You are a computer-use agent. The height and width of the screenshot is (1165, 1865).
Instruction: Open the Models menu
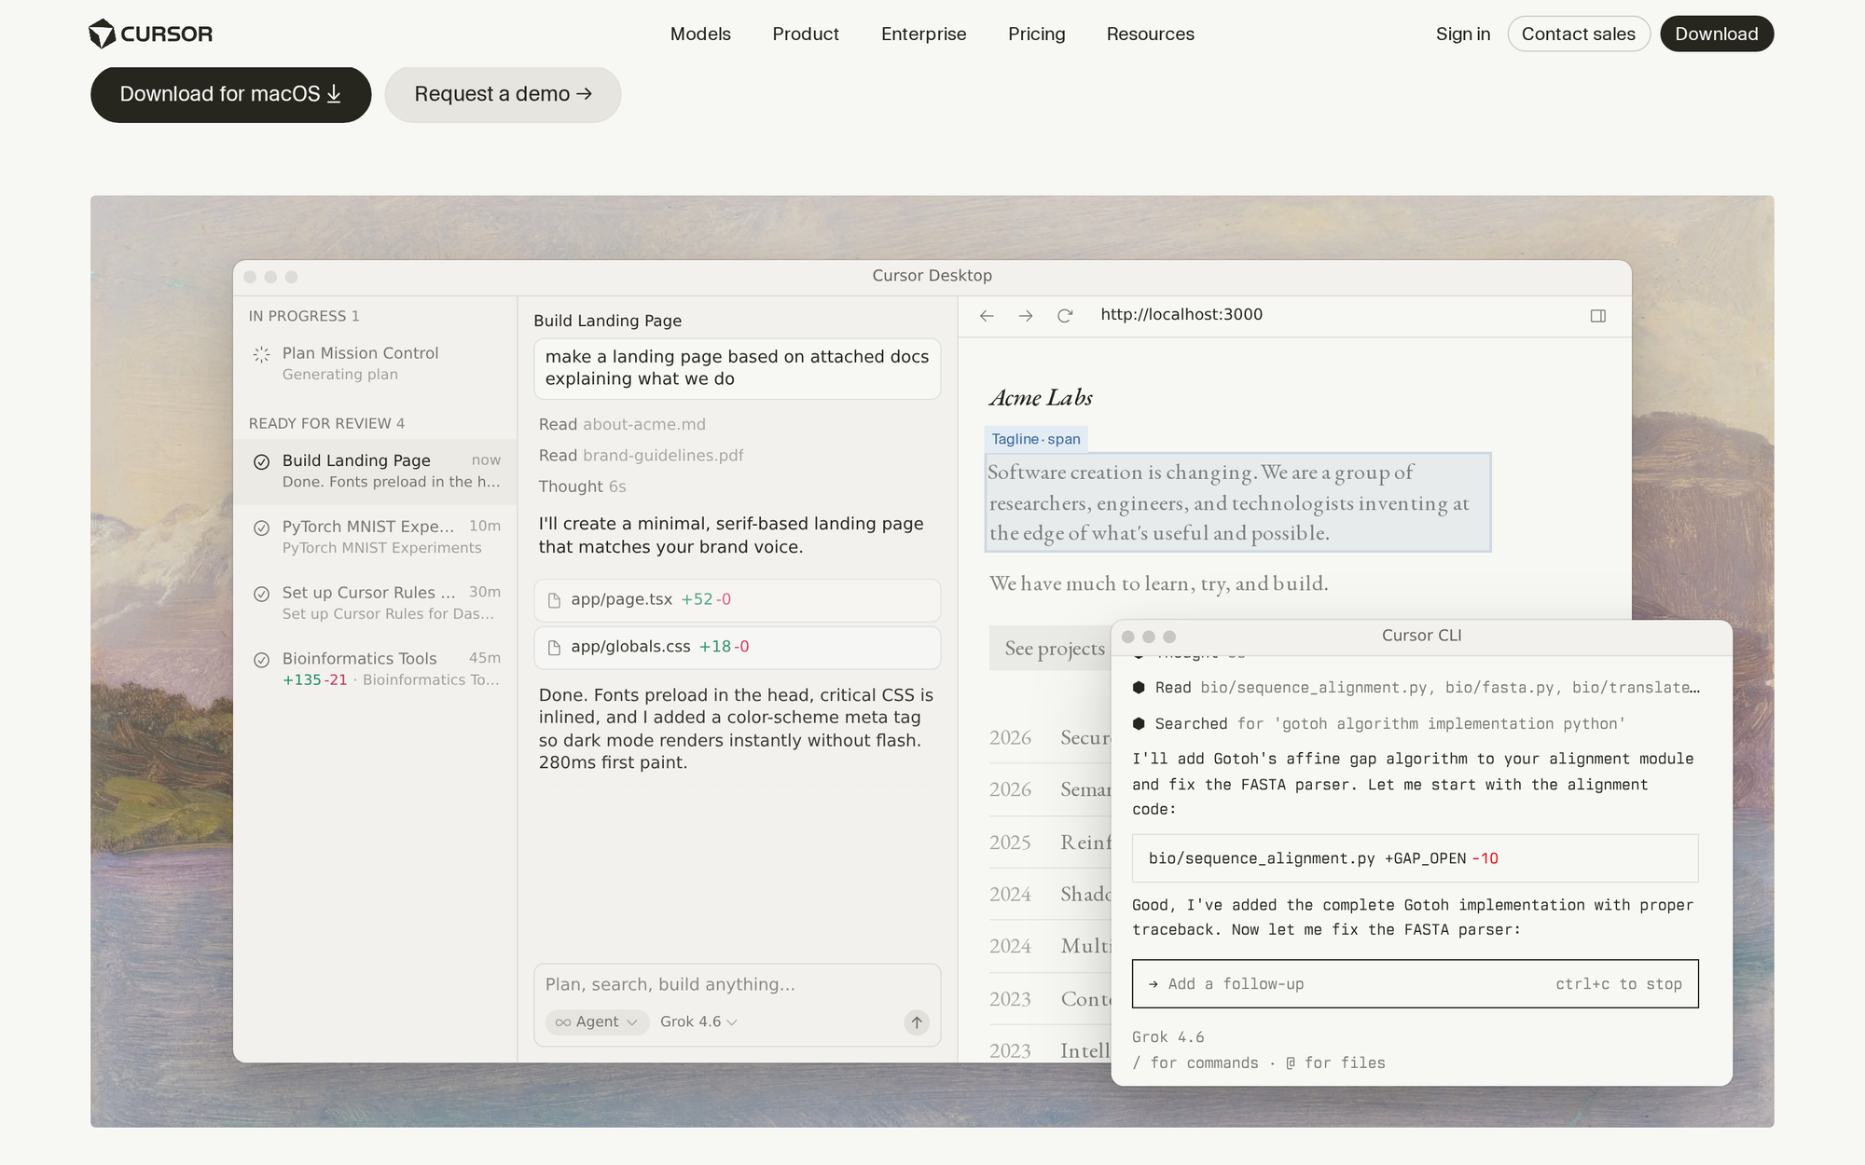700,34
